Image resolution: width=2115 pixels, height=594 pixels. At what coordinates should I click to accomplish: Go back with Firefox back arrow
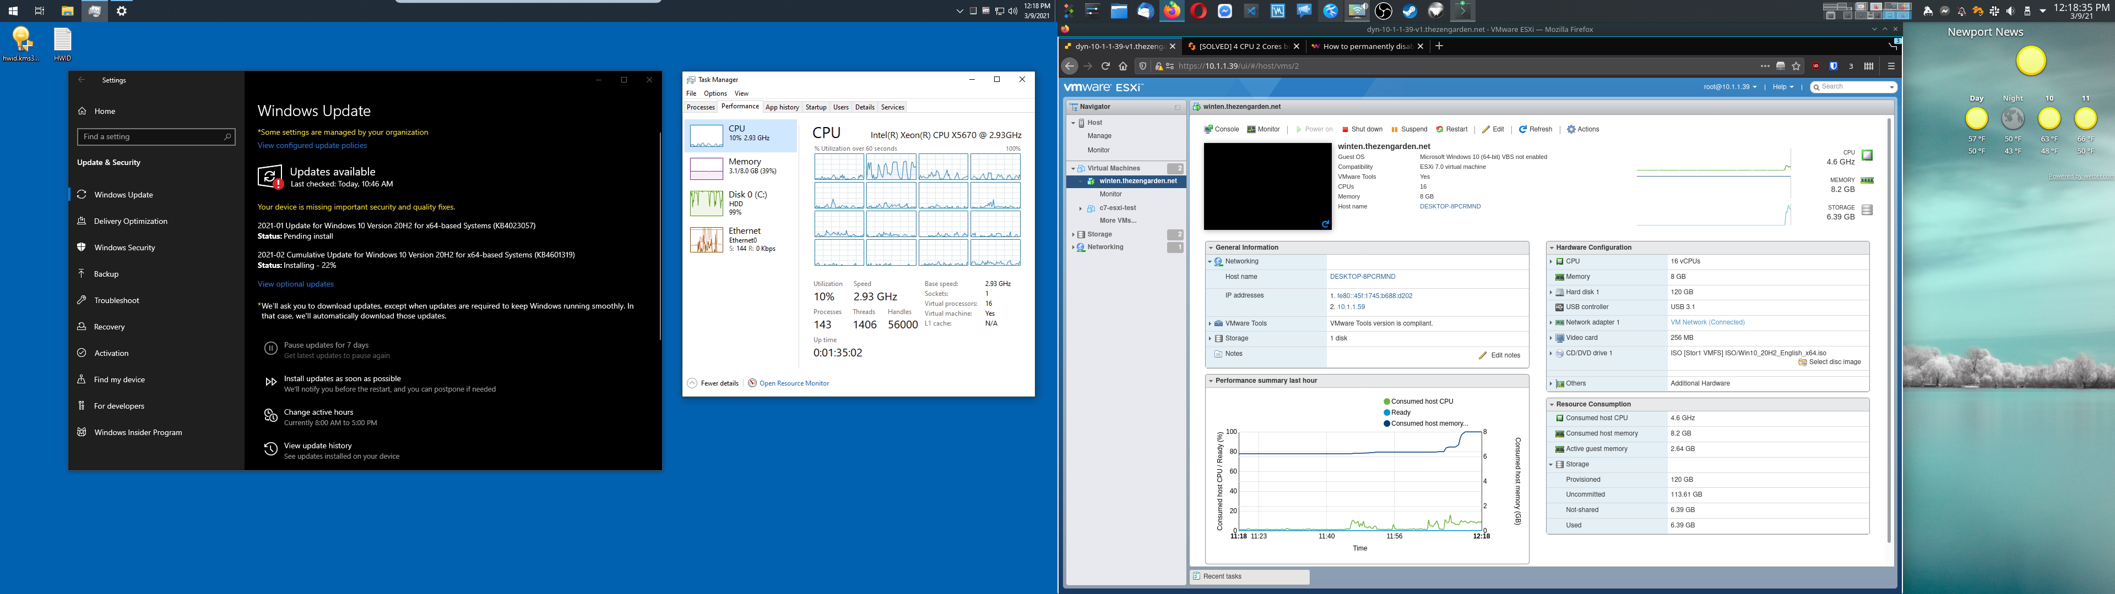click(x=1069, y=67)
